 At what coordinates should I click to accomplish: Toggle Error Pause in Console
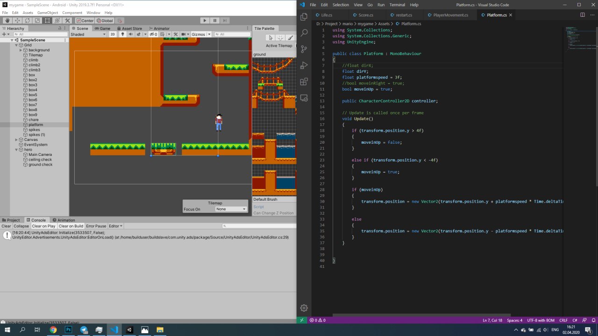coord(96,226)
